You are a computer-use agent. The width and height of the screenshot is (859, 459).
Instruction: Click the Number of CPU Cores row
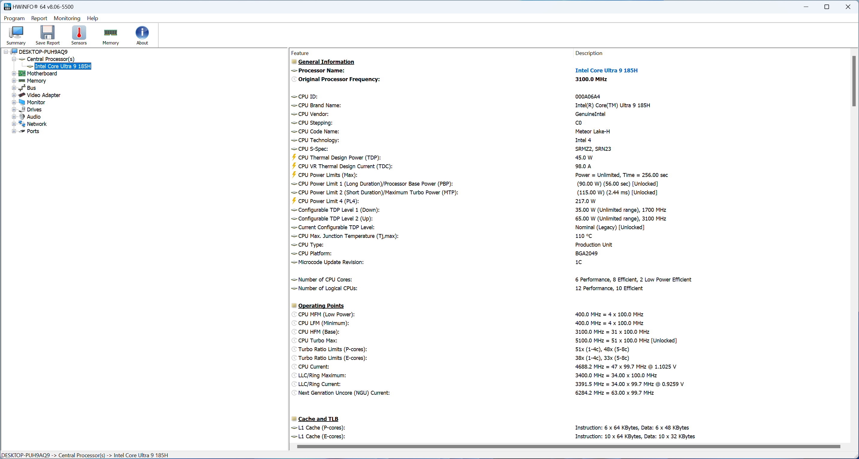click(570, 280)
